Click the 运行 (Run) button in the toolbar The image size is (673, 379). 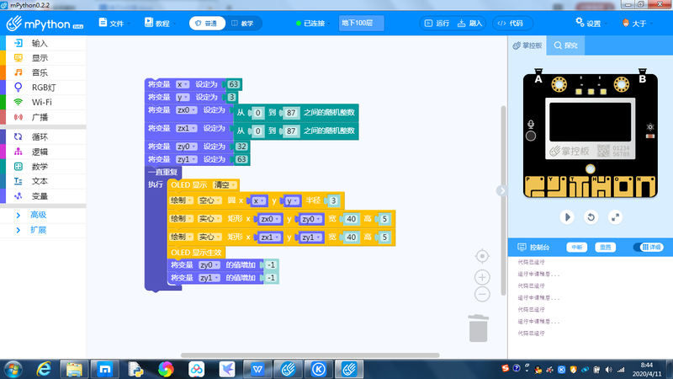pyautogui.click(x=438, y=24)
